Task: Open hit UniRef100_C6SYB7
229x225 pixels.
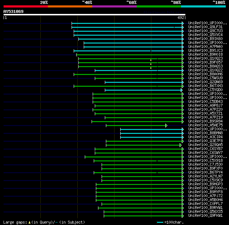Action: pyautogui.click(x=205, y=149)
